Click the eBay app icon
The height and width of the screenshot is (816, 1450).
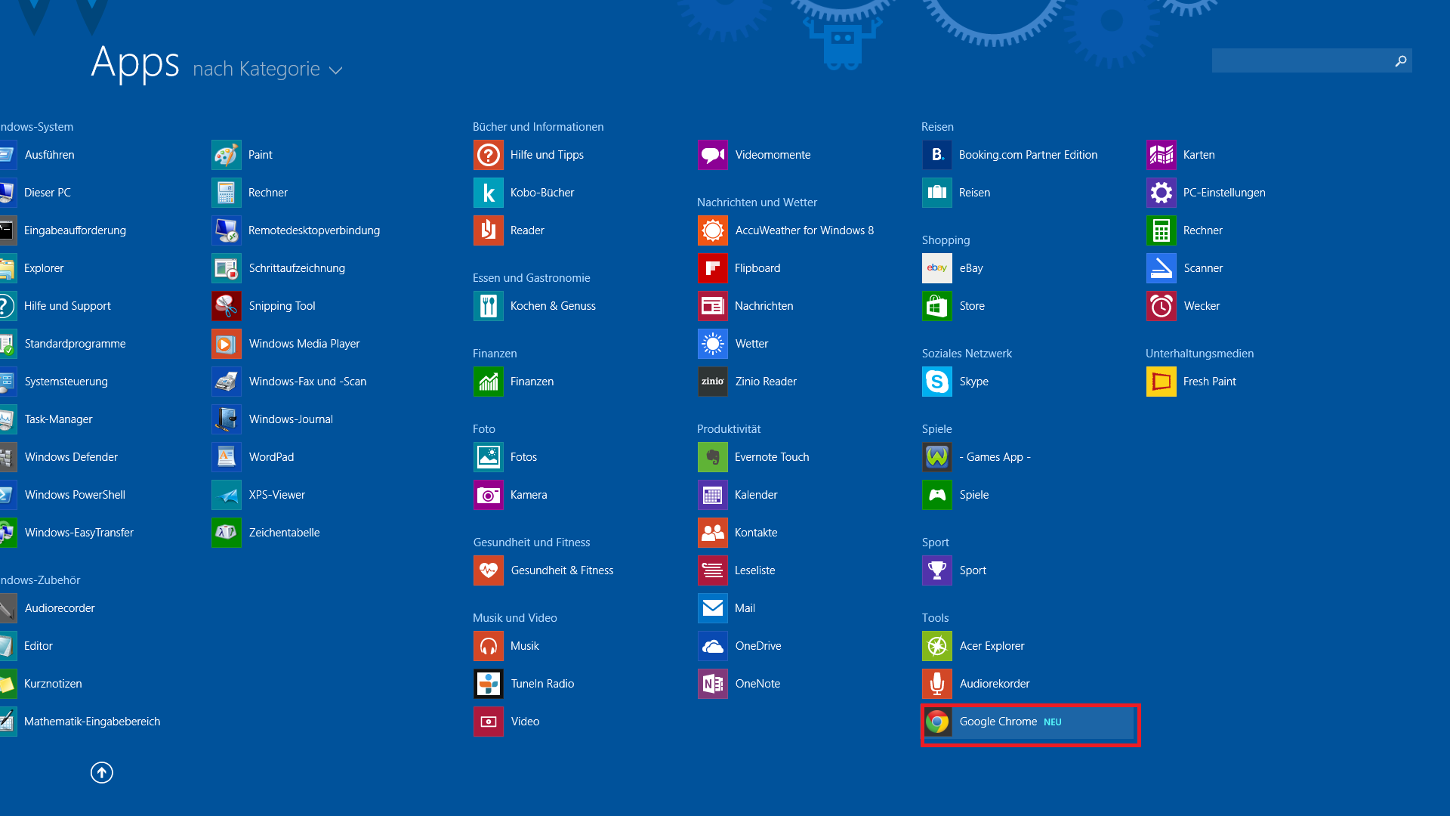tap(937, 268)
